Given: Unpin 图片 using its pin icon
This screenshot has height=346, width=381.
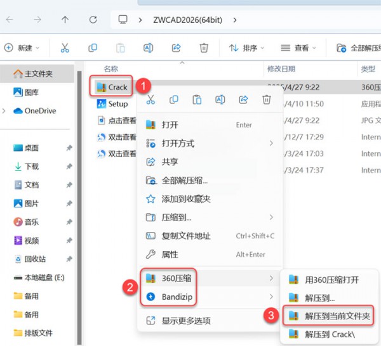Looking at the screenshot, I should [x=69, y=203].
